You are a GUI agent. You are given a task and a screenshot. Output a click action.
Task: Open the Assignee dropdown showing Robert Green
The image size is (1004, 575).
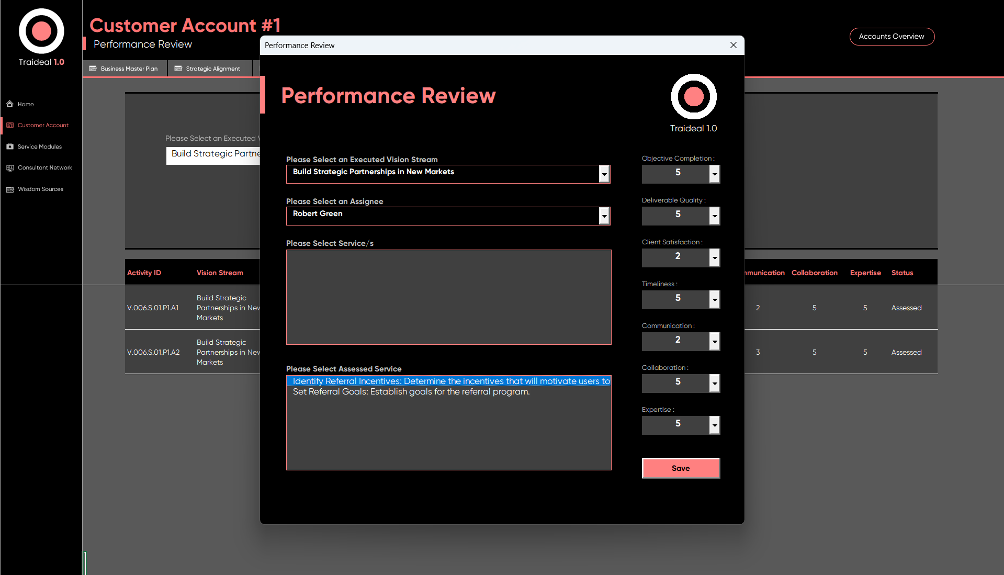tap(604, 216)
